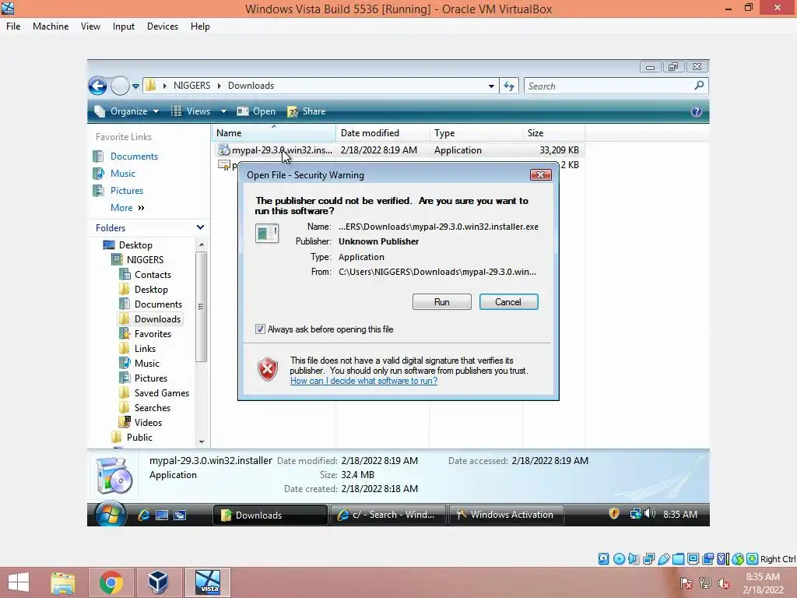
Task: Click breadcrumb arrow after the folder icon
Action: coord(165,86)
